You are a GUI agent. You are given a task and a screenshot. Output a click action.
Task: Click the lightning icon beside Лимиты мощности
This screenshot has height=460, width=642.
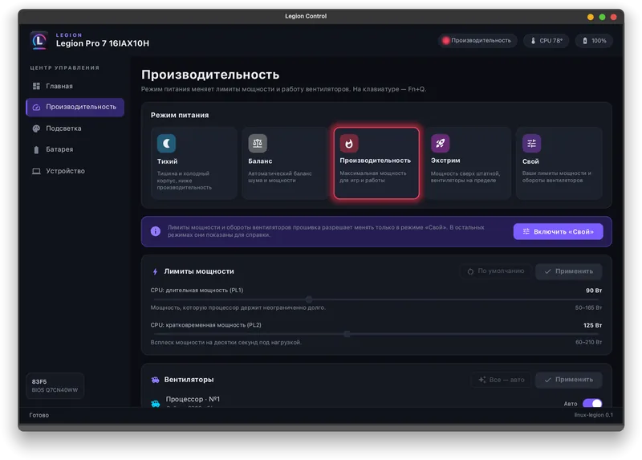[x=155, y=271]
